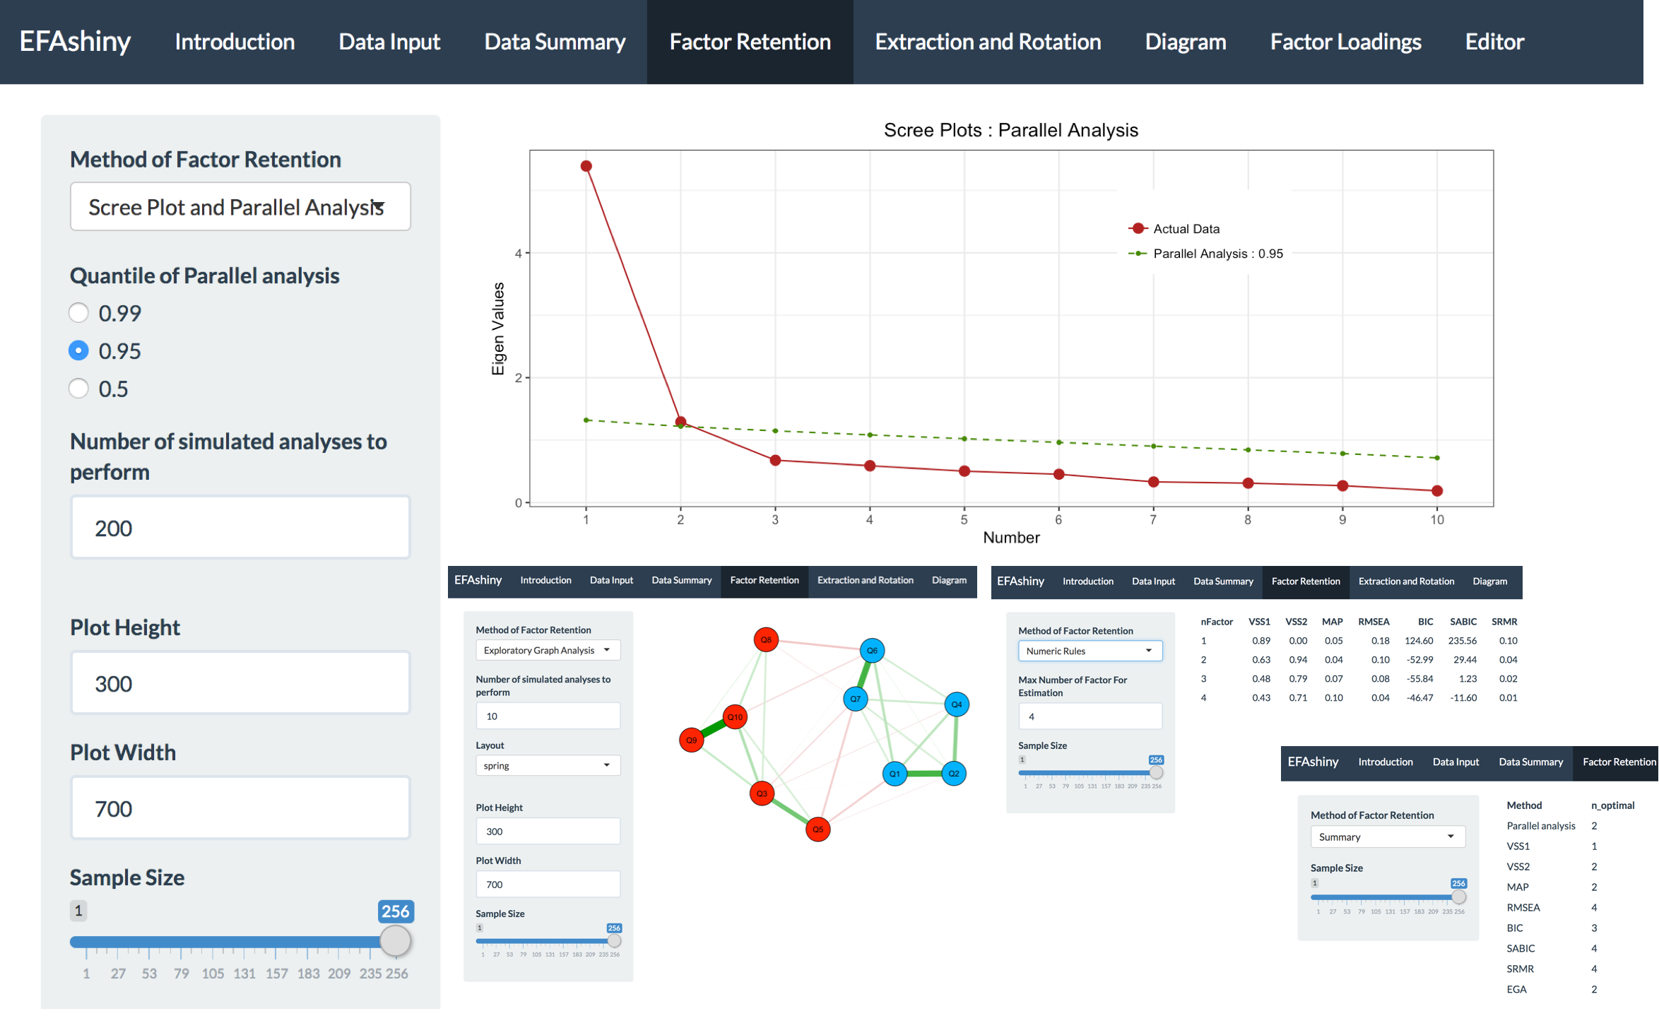The width and height of the screenshot is (1659, 1016).
Task: Click the first red eigenvalue point on scree plot
Action: (586, 166)
